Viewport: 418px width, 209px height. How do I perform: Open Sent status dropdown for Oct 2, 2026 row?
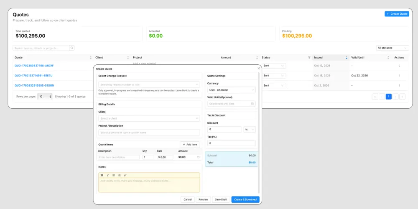(274, 86)
